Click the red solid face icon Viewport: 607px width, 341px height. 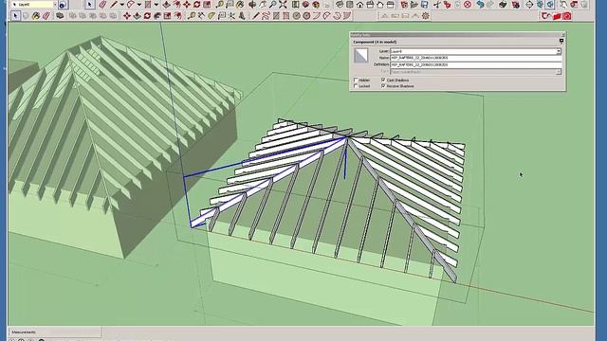point(557,16)
